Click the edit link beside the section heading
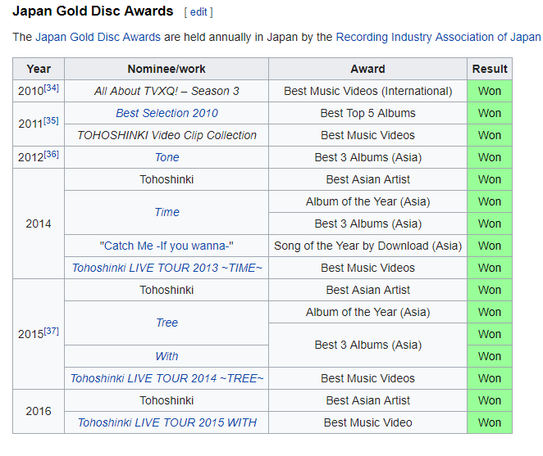The height and width of the screenshot is (456, 543). (x=198, y=12)
